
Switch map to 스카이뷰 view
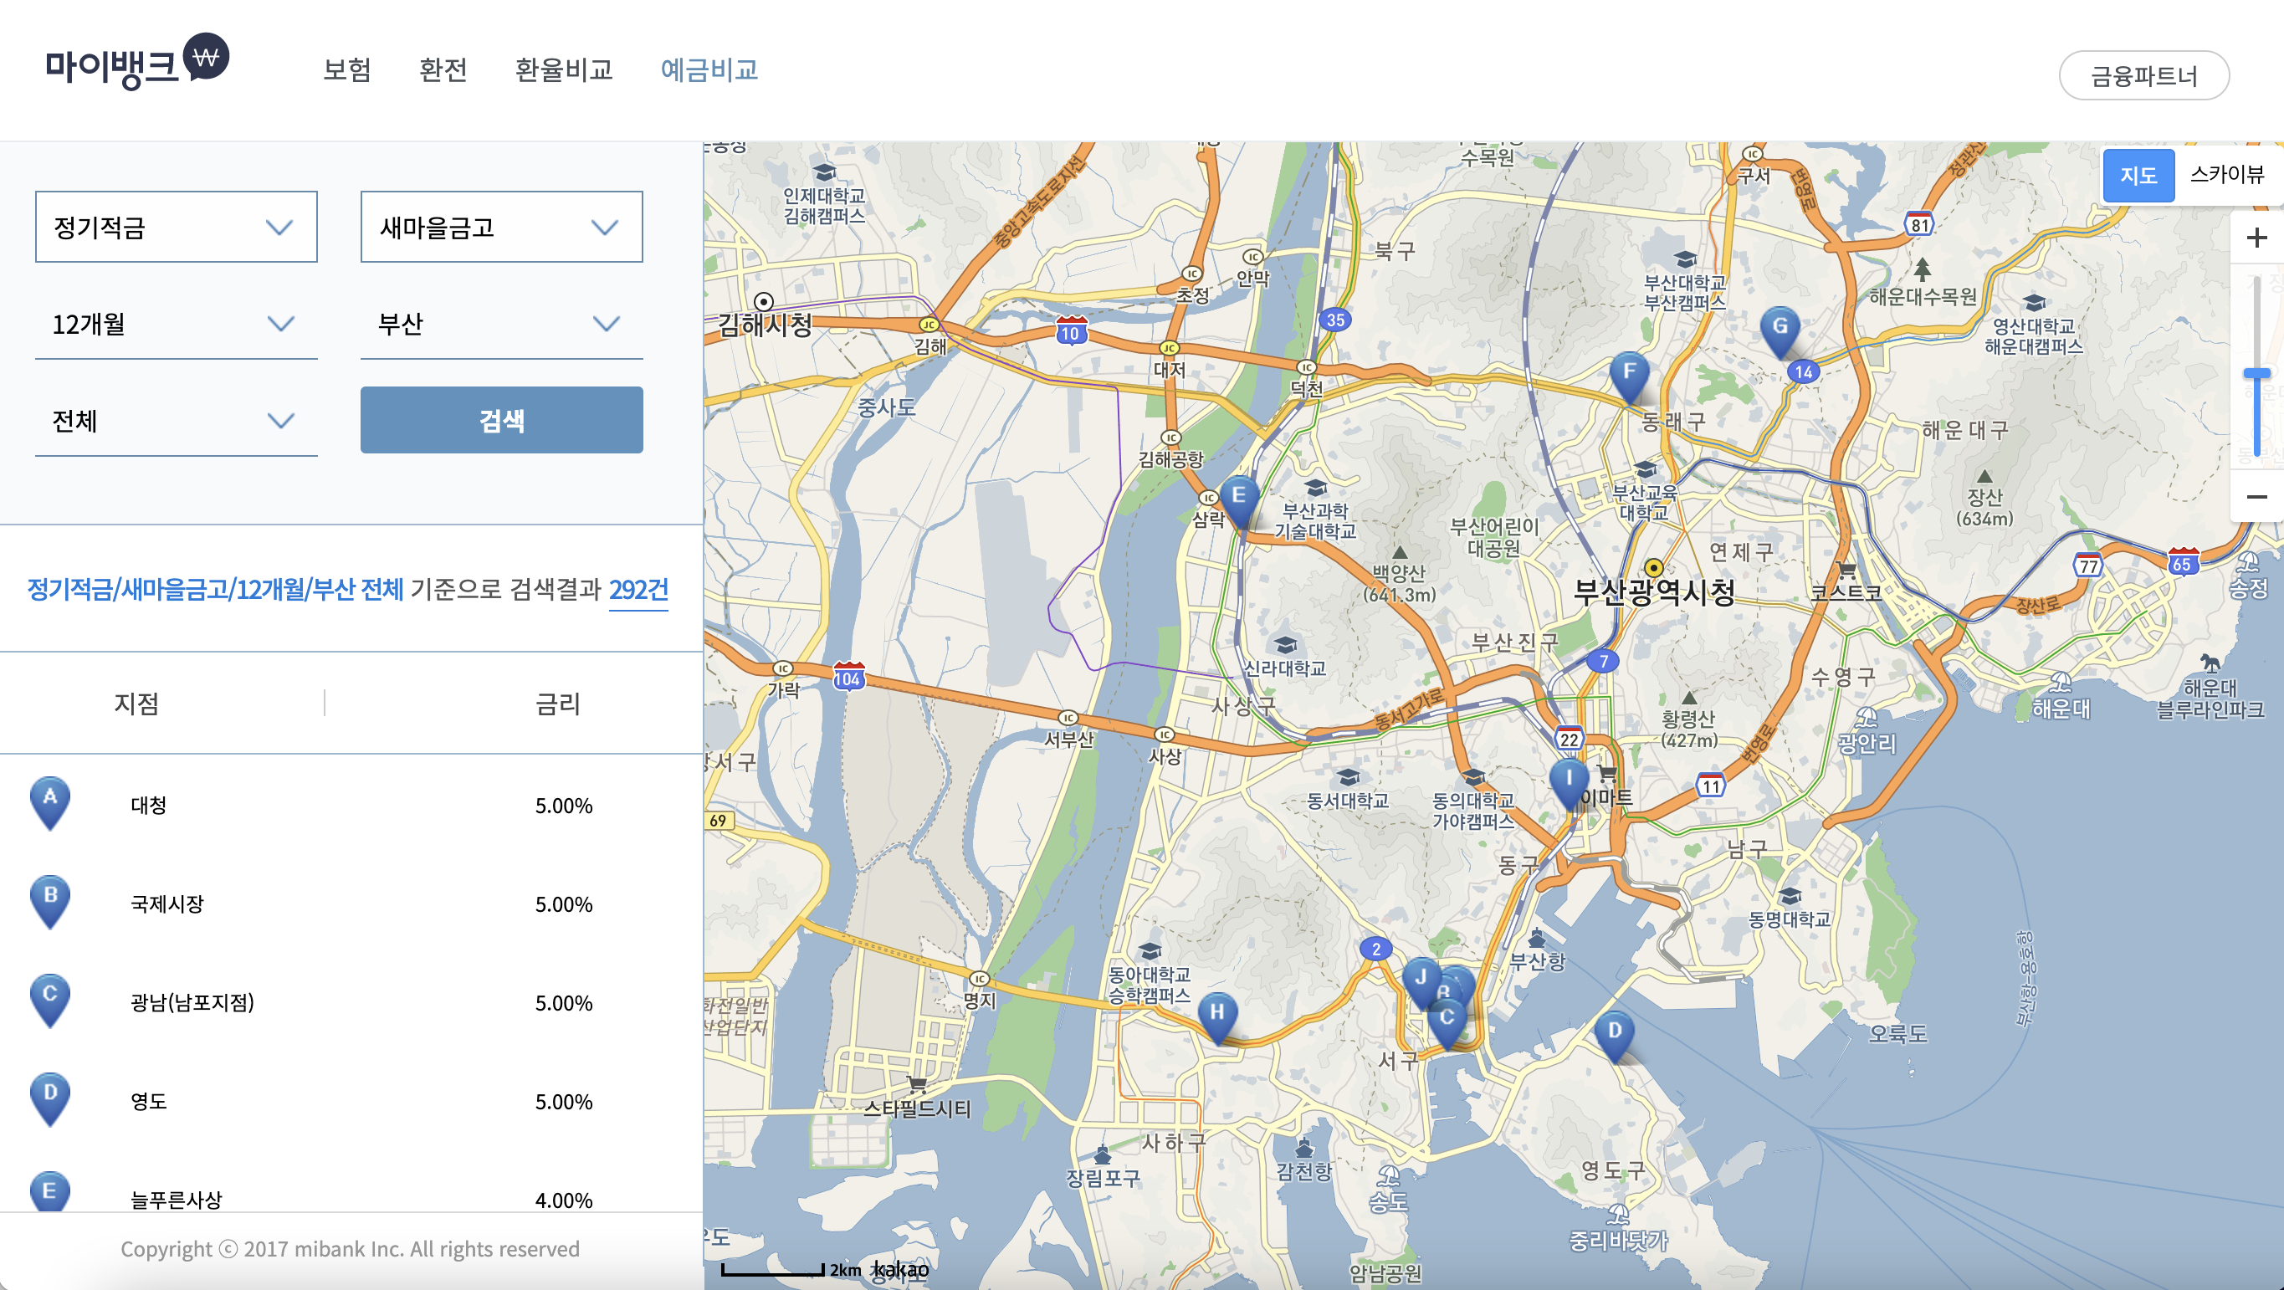[x=2227, y=175]
